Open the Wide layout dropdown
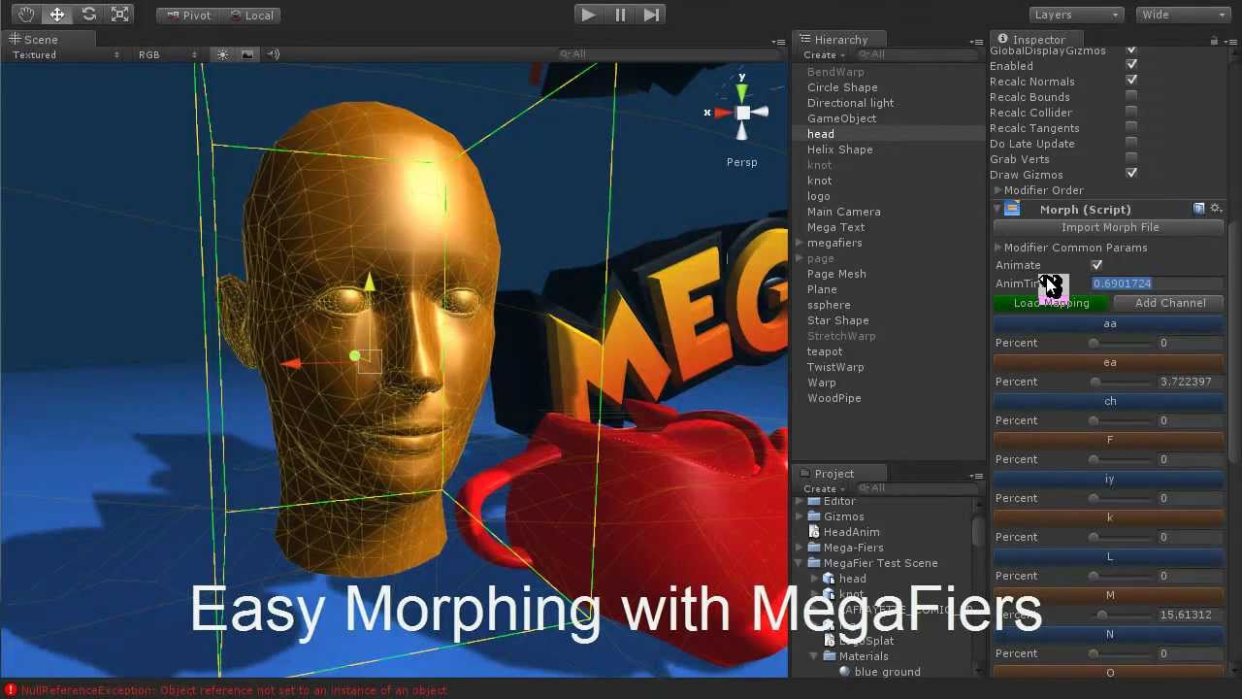The image size is (1242, 699). pos(1184,15)
